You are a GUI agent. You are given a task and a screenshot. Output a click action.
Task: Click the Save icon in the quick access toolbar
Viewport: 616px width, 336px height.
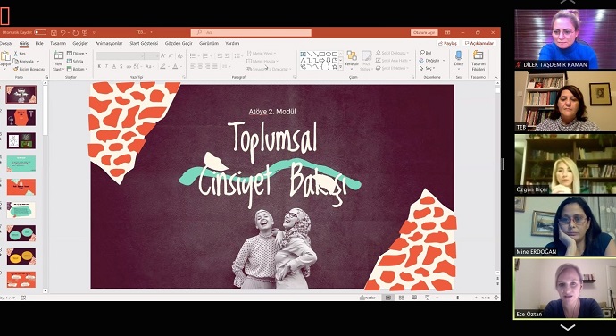54,33
